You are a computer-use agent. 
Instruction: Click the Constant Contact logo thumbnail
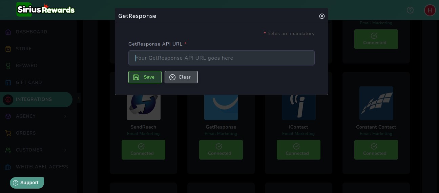(x=376, y=103)
